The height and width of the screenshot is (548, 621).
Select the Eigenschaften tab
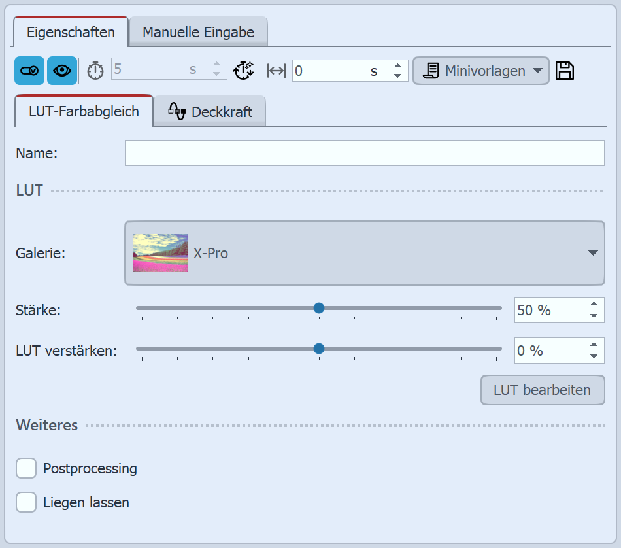click(71, 32)
